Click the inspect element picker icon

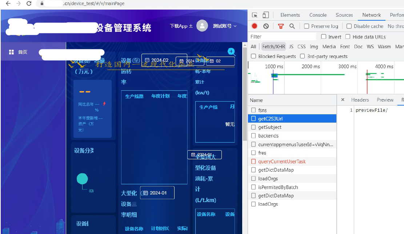tap(255, 15)
